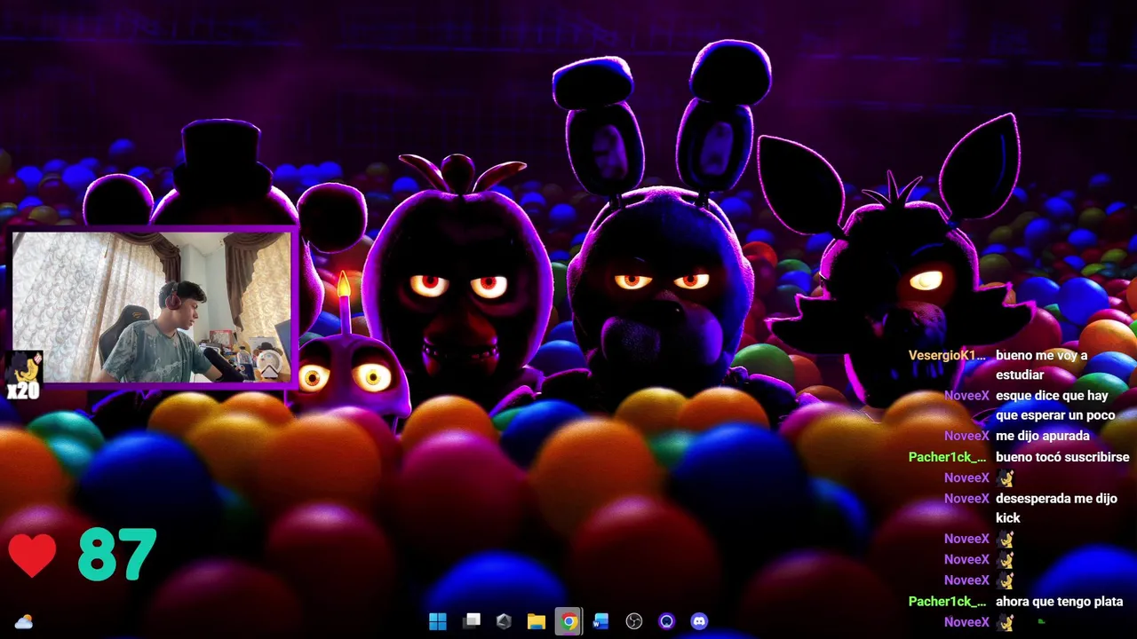Click the teal 87 counter

point(116,555)
